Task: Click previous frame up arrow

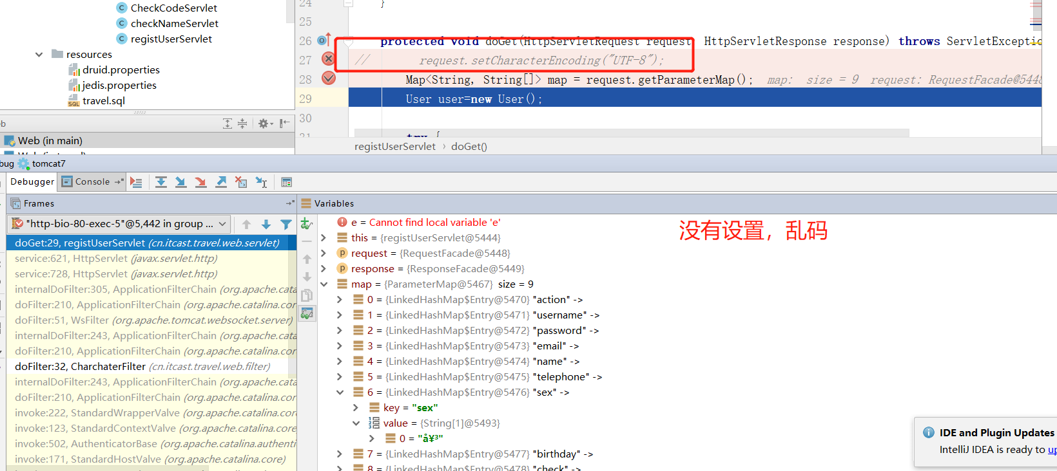Action: tap(246, 224)
